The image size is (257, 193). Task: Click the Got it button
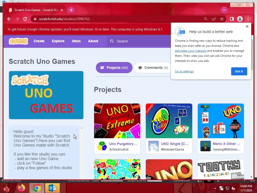click(x=239, y=71)
